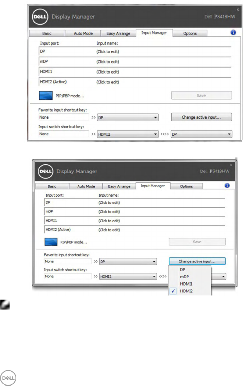Image resolution: width=243 pixels, height=386 pixels.
Task: Edit HDMI1 input name in upper window
Action: (x=108, y=72)
